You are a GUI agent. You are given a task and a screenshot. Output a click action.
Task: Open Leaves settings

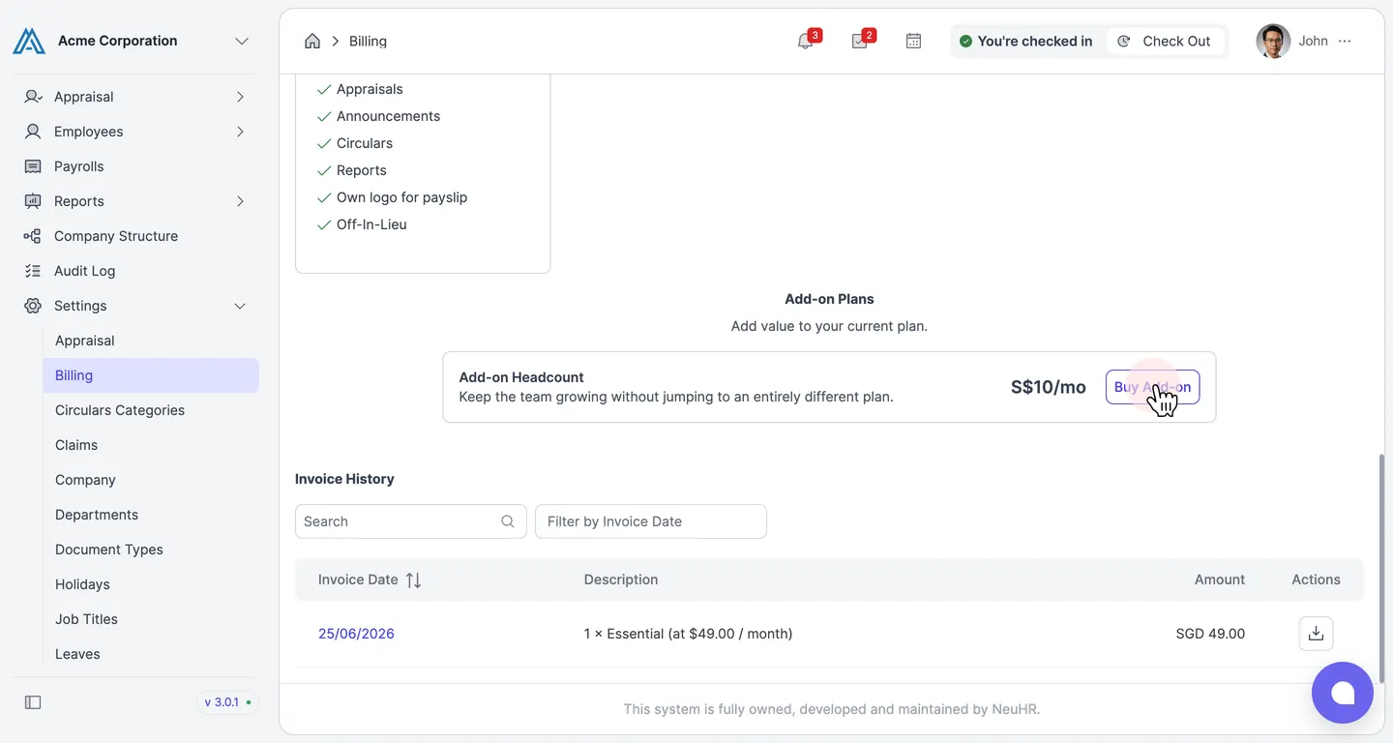tap(151, 654)
